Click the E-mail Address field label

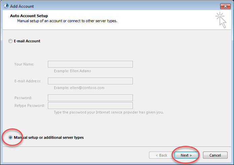pyautogui.click(x=28, y=81)
